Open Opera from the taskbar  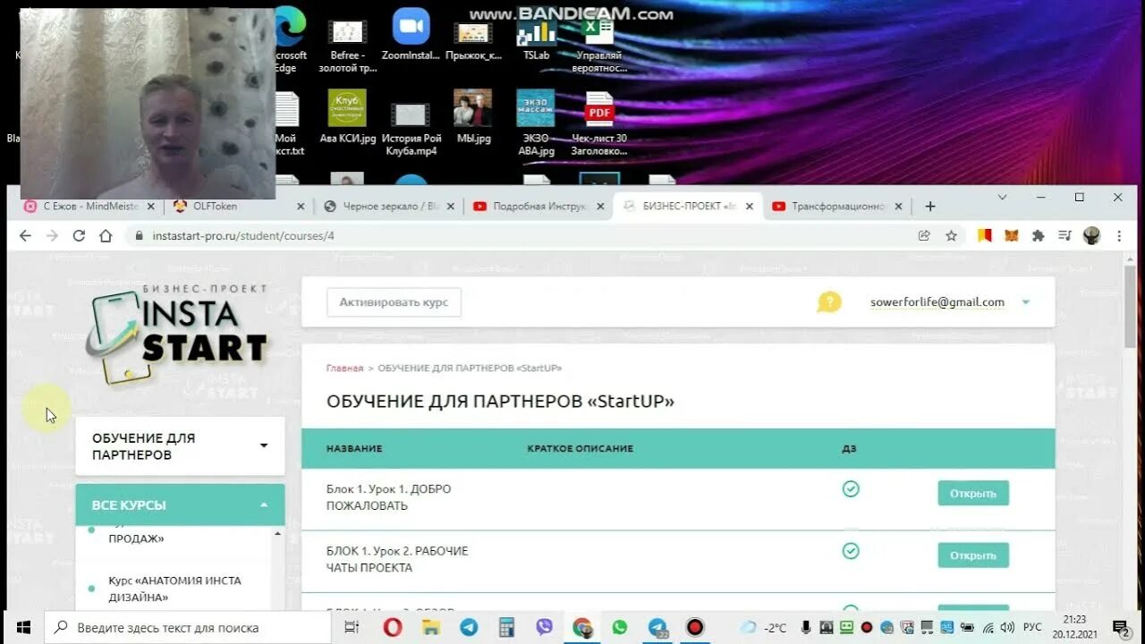click(393, 627)
